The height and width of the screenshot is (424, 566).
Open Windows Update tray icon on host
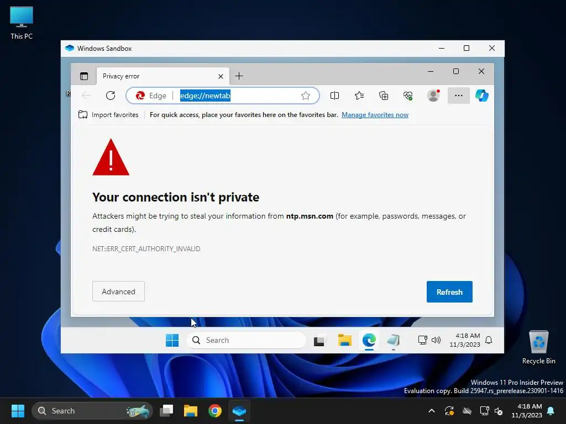tap(449, 411)
